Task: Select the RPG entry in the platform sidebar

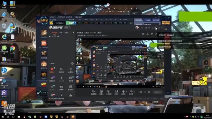Action: [x=44, y=76]
